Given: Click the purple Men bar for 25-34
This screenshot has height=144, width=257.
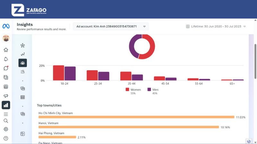Looking at the screenshot, I should pyautogui.click(x=104, y=76).
